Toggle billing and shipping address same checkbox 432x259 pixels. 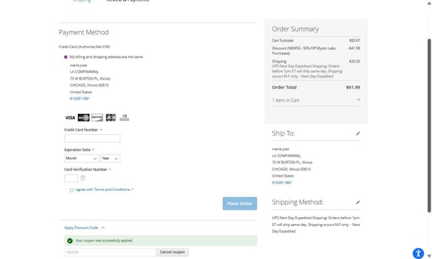pos(66,57)
